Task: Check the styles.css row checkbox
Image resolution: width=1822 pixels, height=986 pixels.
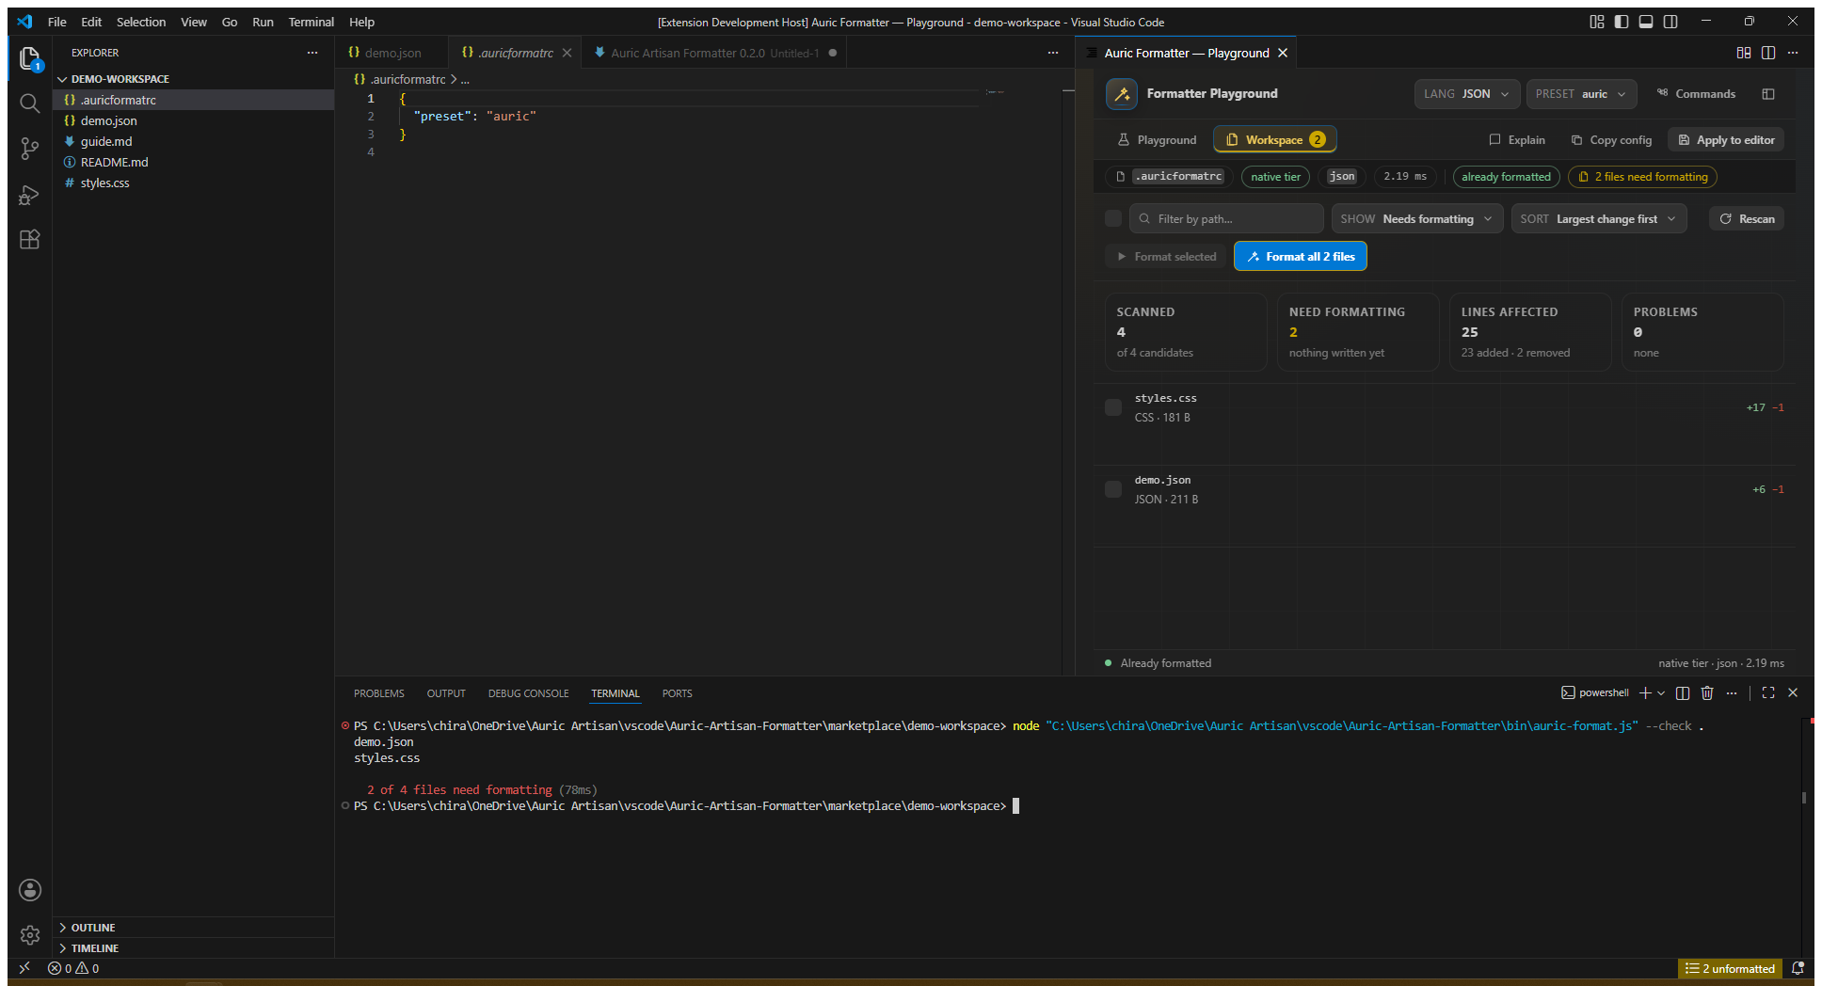Action: pyautogui.click(x=1113, y=407)
